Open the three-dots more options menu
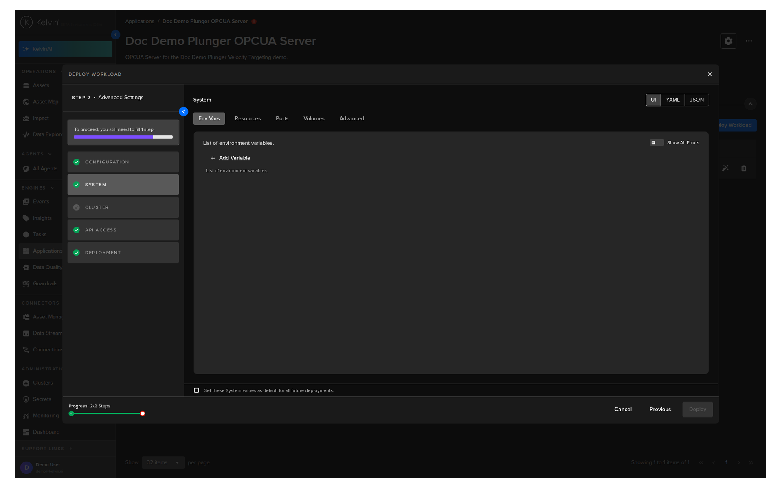The width and height of the screenshot is (782, 488). point(749,41)
